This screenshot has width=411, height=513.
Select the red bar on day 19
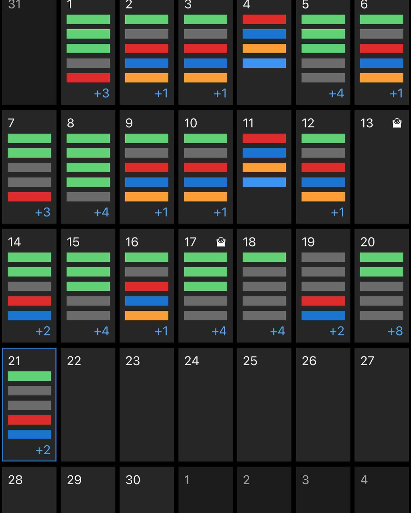click(323, 301)
